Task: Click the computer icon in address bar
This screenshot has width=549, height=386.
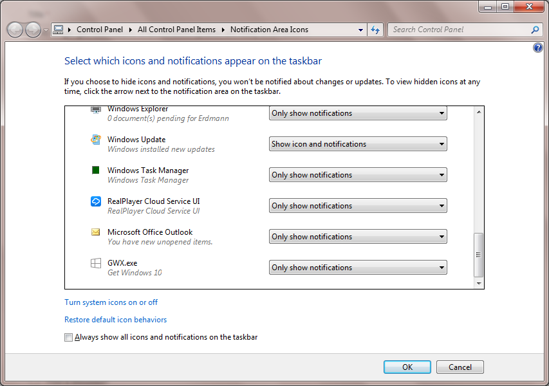Action: pos(58,30)
